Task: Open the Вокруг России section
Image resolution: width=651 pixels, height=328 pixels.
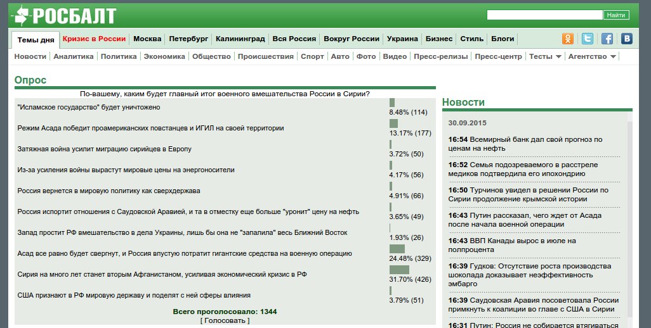Action: click(x=352, y=39)
